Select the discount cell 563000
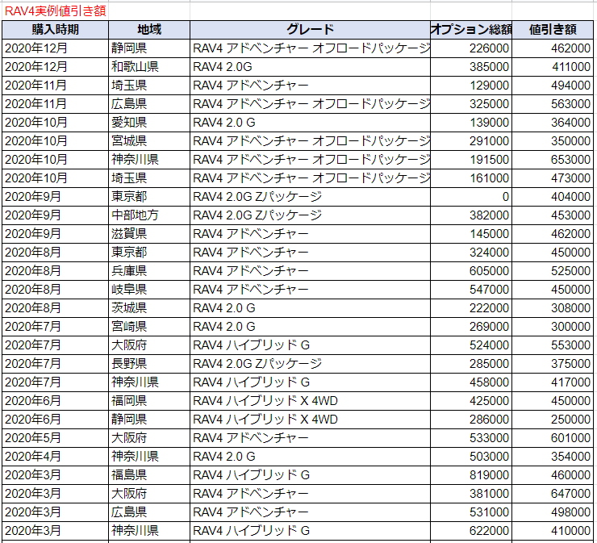 [x=553, y=104]
